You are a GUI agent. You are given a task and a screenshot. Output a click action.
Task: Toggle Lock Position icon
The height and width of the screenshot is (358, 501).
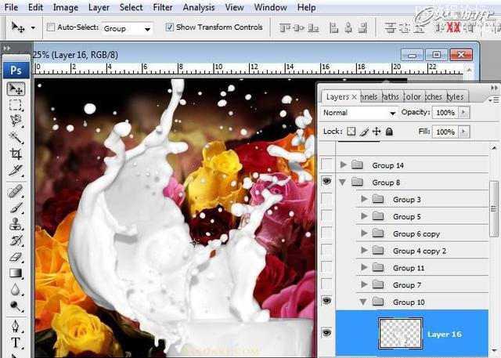pos(377,132)
